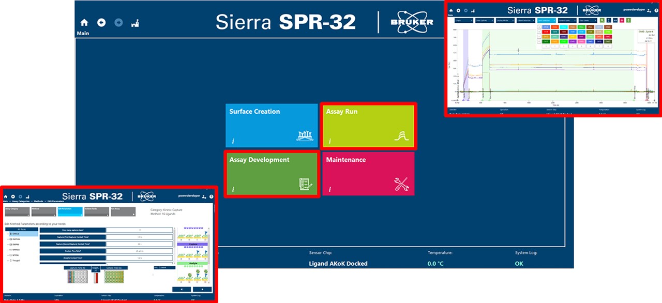The image size is (662, 303).
Task: Click the Bruker logo next to Sierra SPR-32
Action: click(x=412, y=22)
